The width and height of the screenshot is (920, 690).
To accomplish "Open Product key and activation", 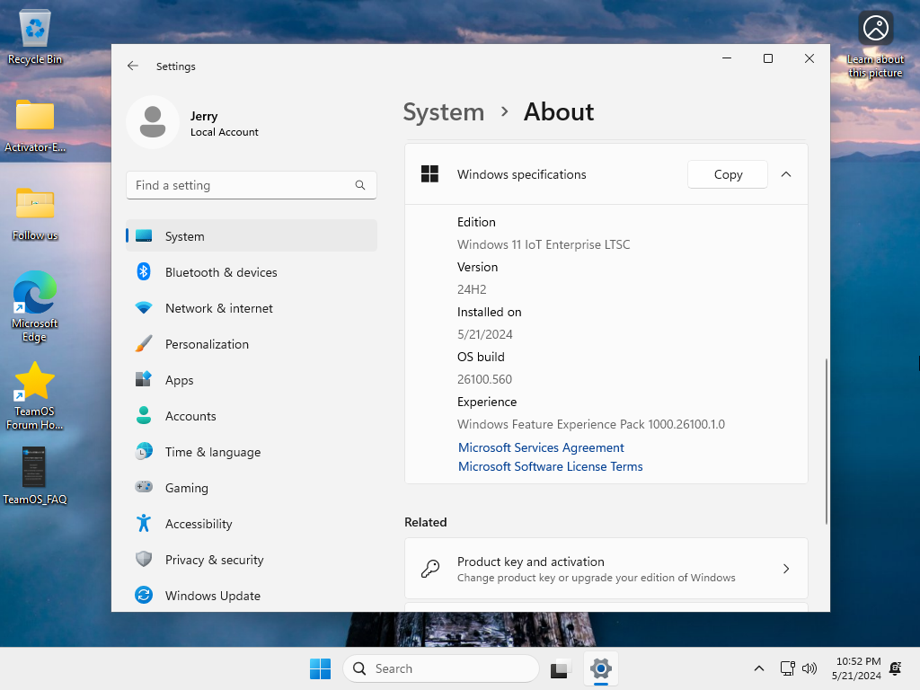I will pyautogui.click(x=606, y=569).
